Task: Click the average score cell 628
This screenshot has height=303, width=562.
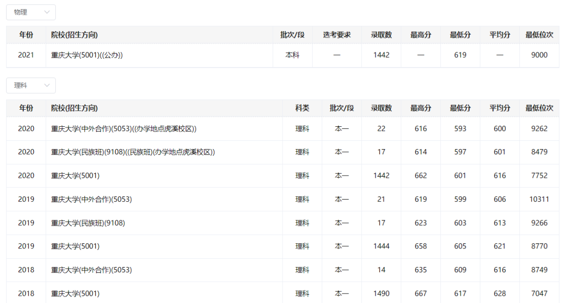Action: pos(500,294)
